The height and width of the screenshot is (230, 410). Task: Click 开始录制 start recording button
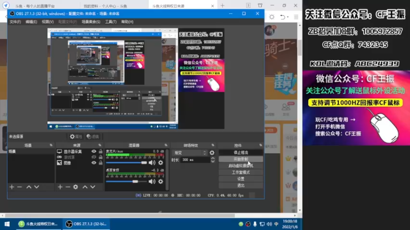(x=241, y=159)
